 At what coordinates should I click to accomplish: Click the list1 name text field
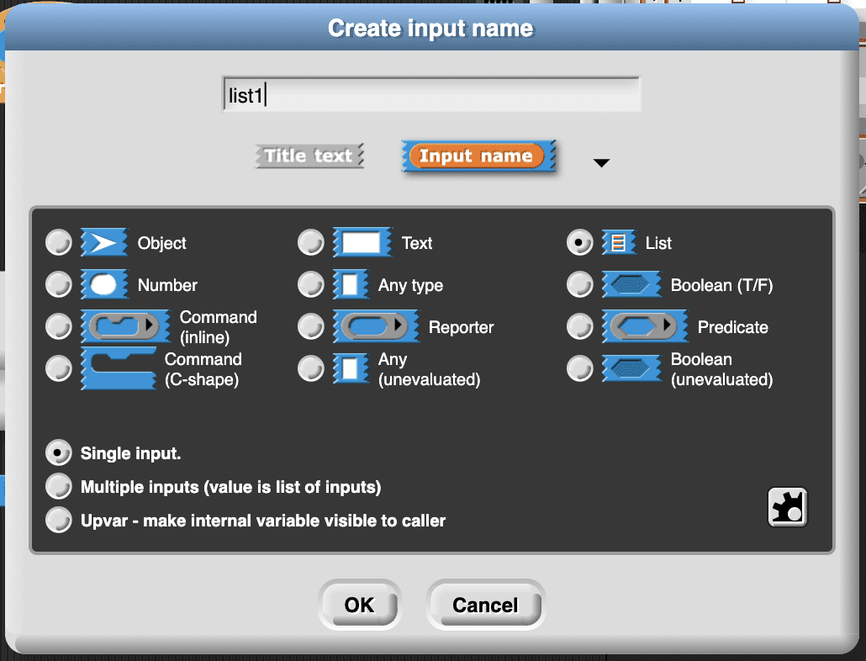(x=430, y=95)
